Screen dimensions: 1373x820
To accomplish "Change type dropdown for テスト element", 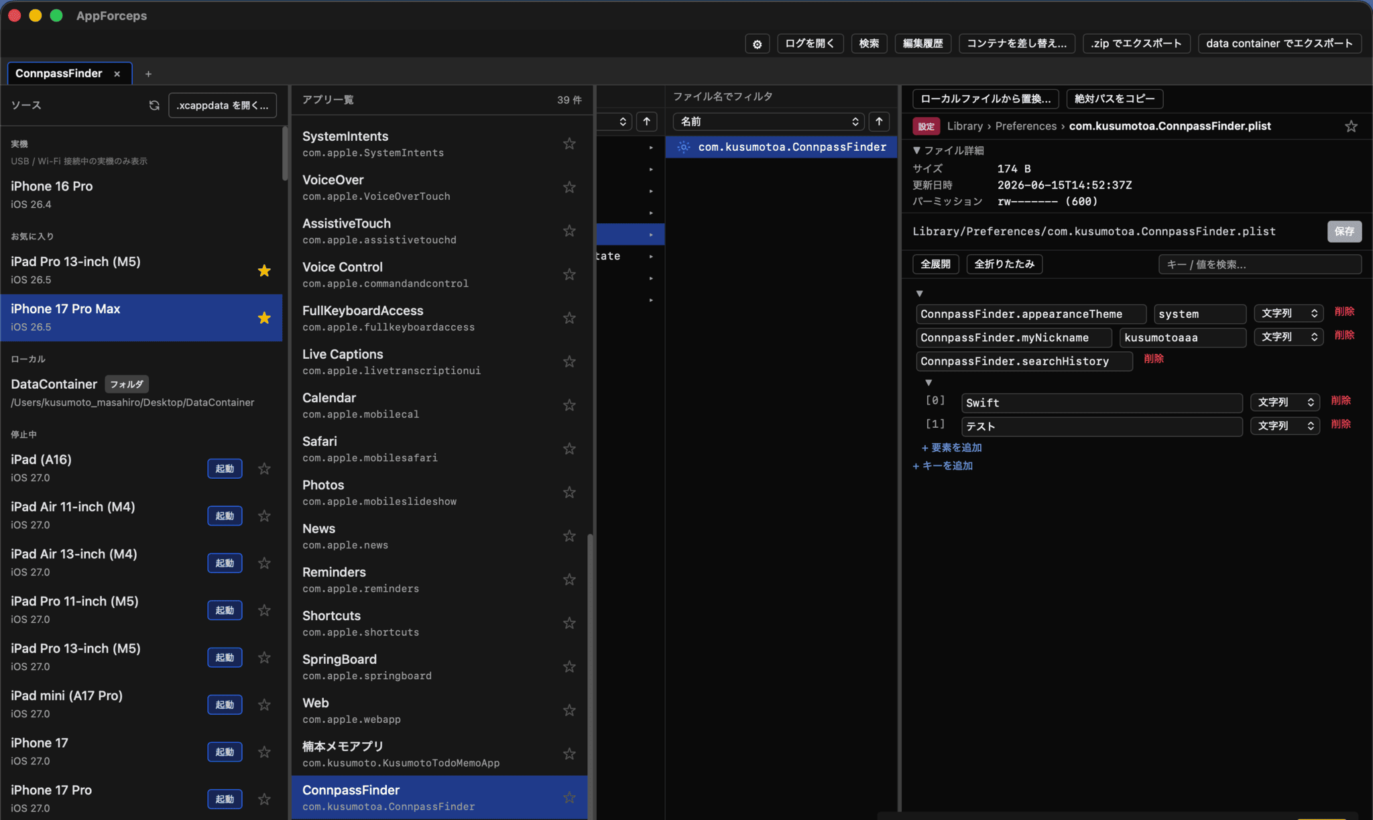I will [1285, 426].
